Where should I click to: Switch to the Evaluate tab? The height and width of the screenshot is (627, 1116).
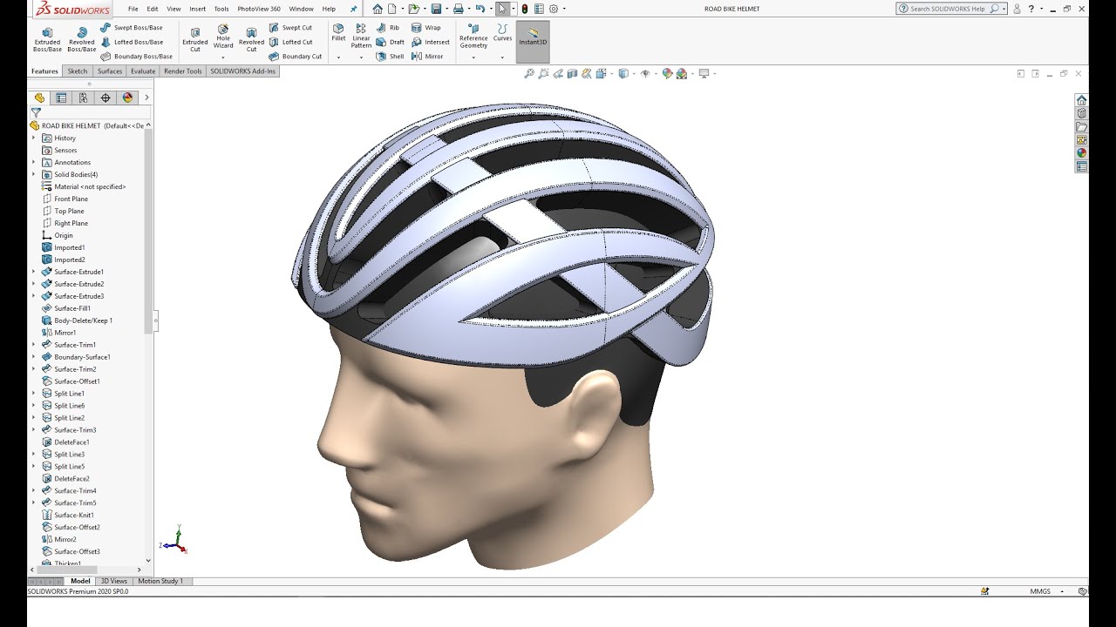[143, 71]
